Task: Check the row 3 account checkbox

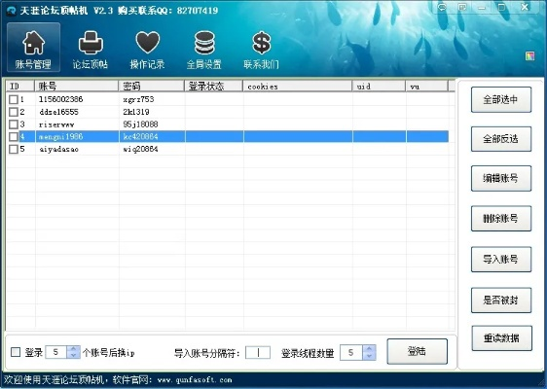Action: coord(14,124)
